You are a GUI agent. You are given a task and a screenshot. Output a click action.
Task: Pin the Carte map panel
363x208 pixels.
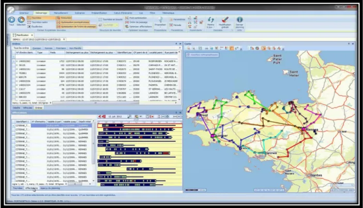pos(349,44)
